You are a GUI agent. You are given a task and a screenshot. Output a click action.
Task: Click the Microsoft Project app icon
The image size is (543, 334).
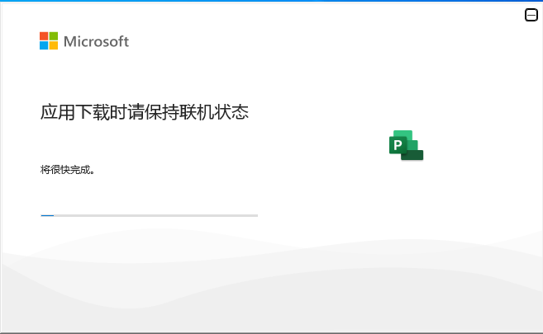(x=406, y=145)
